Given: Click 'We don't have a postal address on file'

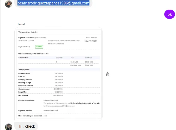Looking at the screenshot, I should coord(33,54).
